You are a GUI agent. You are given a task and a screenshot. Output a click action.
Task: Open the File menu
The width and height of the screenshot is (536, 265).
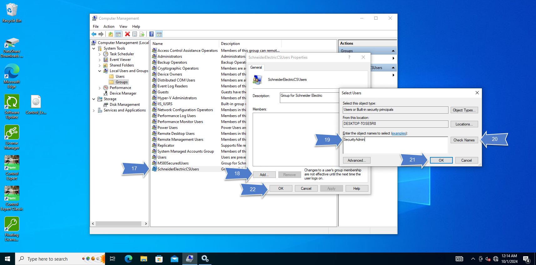pos(96,27)
